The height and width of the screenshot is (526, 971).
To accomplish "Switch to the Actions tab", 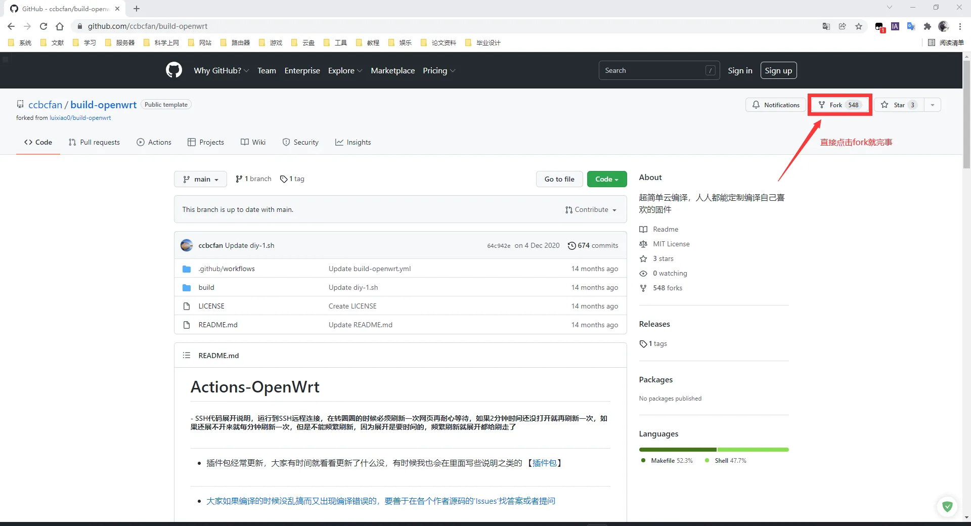I will [x=154, y=142].
